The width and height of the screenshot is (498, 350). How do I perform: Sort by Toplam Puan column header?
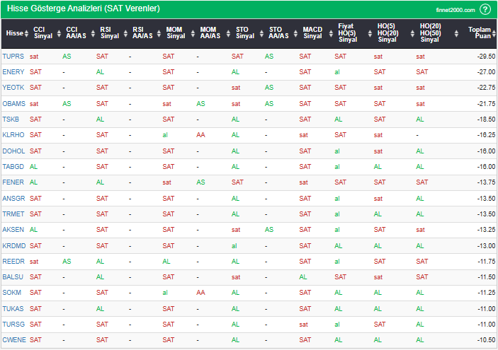click(479, 33)
